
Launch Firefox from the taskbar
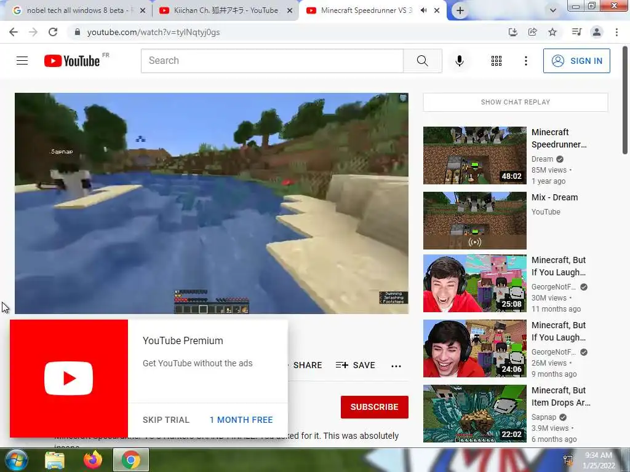[x=93, y=460]
